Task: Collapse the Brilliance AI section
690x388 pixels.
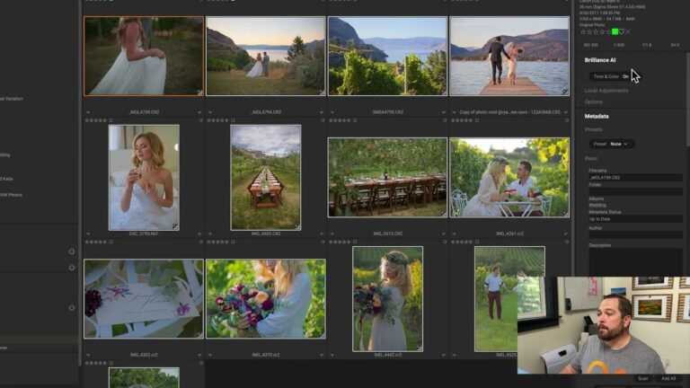Action: (x=600, y=60)
